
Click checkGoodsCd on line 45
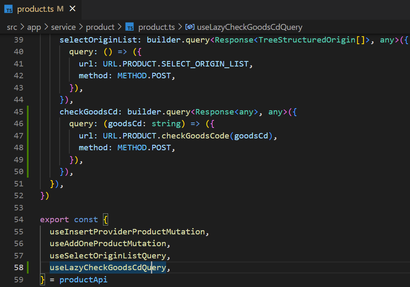point(89,112)
